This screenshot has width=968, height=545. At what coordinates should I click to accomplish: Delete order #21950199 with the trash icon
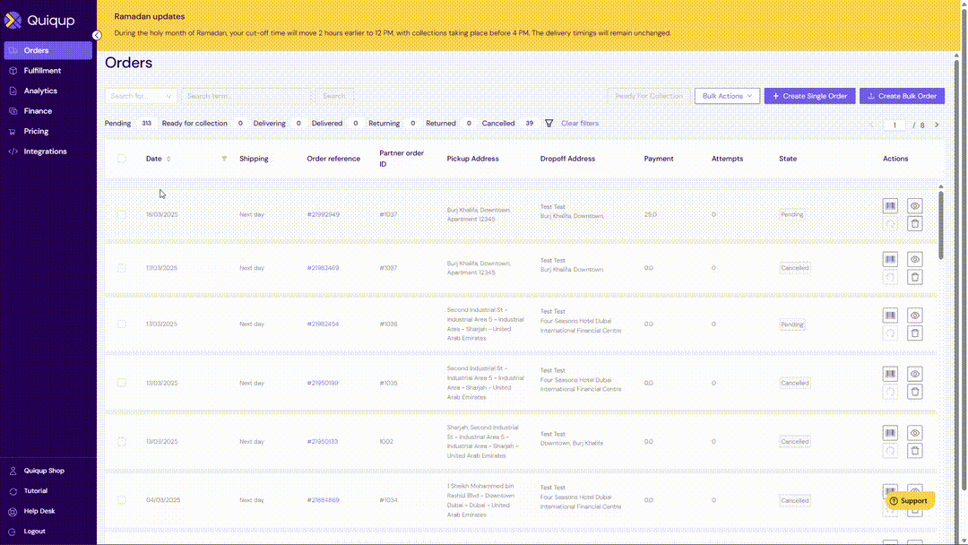tap(915, 392)
